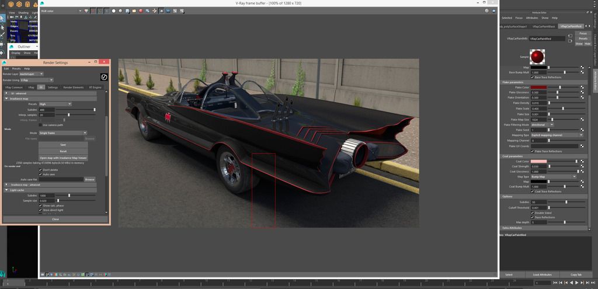Click the red channel button in frame buffer toolbar
The width and height of the screenshot is (598, 289).
tap(93, 11)
